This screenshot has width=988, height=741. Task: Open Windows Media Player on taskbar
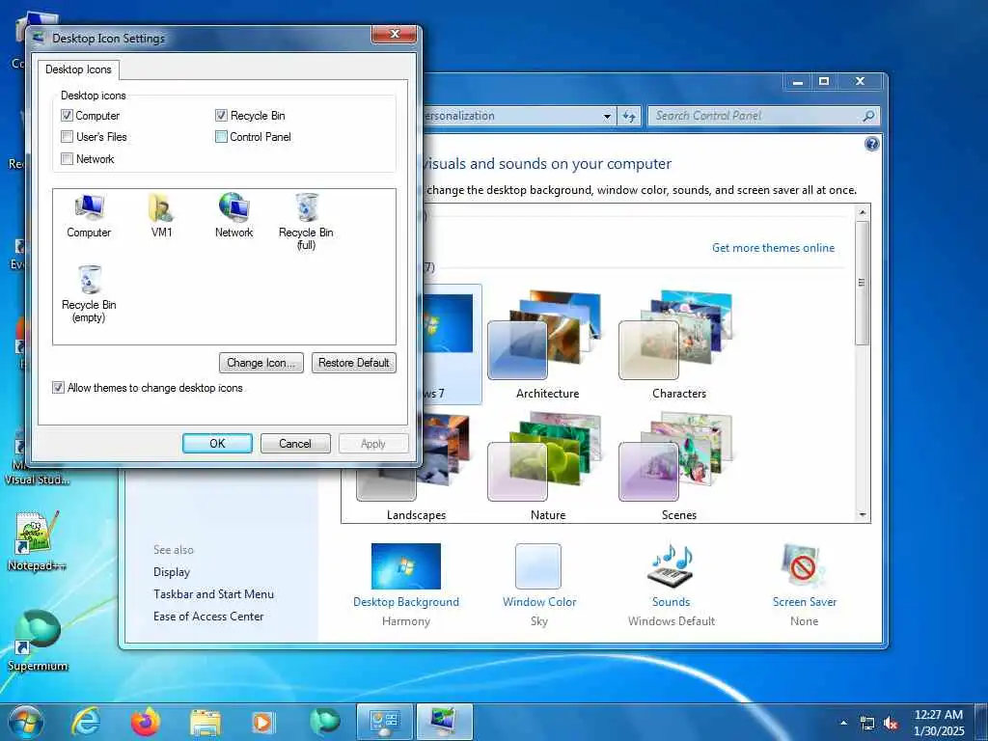click(262, 722)
